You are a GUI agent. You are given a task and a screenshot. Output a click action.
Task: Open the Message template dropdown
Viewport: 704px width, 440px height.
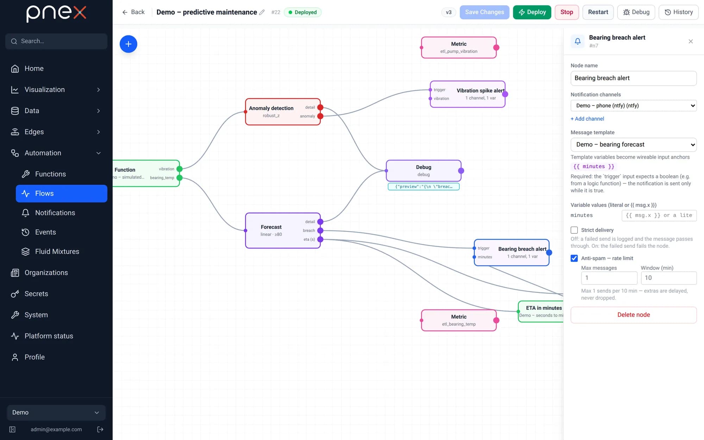click(x=633, y=145)
